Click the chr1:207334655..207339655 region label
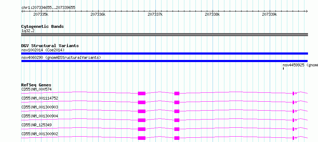Screen dimensions: 318x142 (x=48, y=8)
